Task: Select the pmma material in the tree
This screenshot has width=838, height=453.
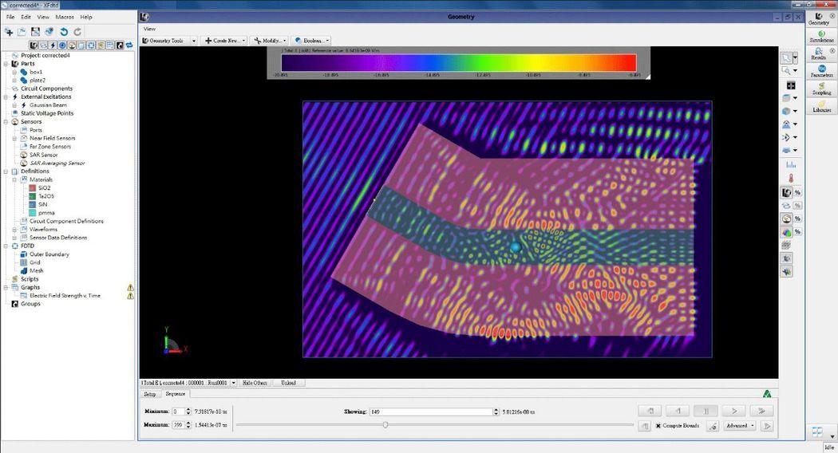Action: [46, 213]
